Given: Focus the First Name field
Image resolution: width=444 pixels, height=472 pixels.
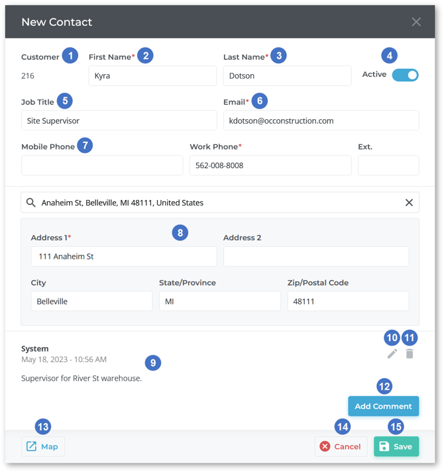Looking at the screenshot, I should tap(152, 76).
